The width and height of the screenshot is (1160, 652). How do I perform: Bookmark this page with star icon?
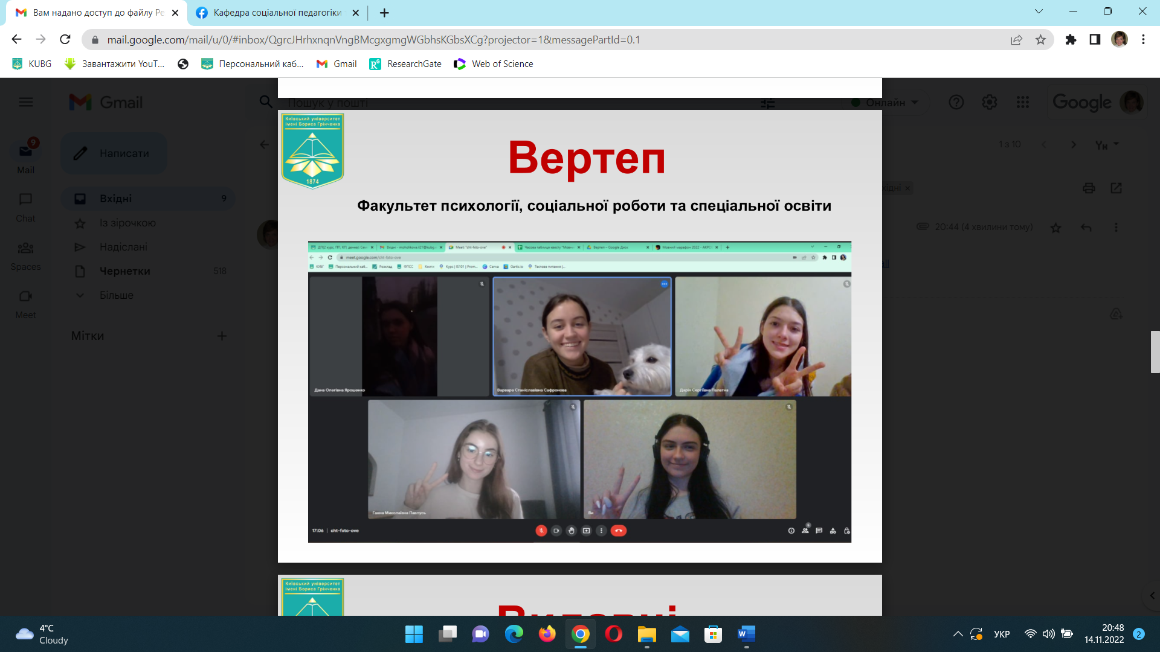tap(1040, 40)
